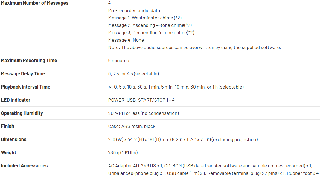Screen dimensions: 320x177
Task: Click the 'Message 4, None' line
Action: [x=126, y=40]
